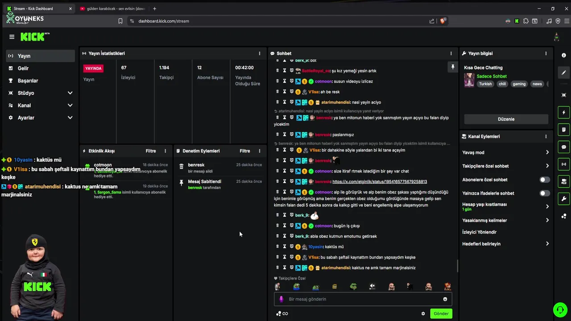Open Yavaş mod options arrow
The width and height of the screenshot is (571, 321).
(547, 152)
